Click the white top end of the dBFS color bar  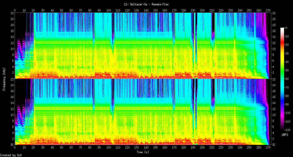282,28
